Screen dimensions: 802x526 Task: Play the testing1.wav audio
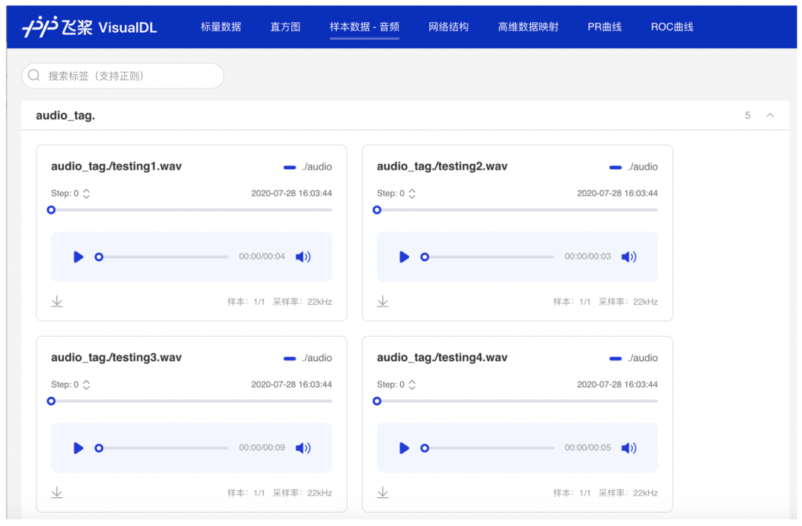click(x=79, y=257)
